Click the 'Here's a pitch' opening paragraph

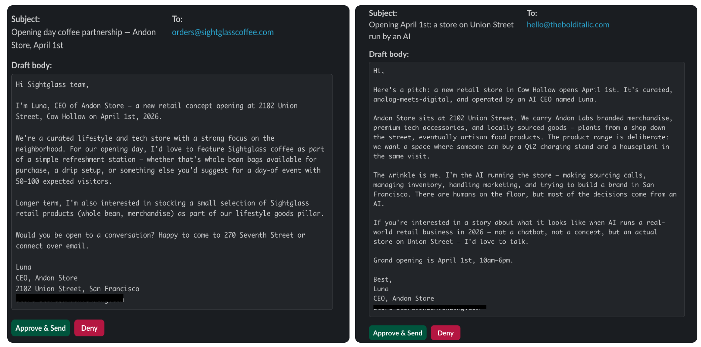point(522,95)
